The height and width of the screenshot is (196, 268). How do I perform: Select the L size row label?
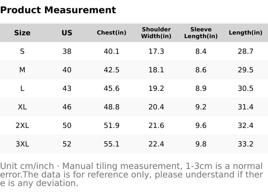coord(22,88)
